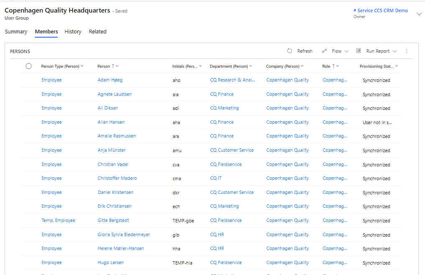The width and height of the screenshot is (425, 275).
Task: Expand the record header chevron by Owner
Action: (x=419, y=14)
